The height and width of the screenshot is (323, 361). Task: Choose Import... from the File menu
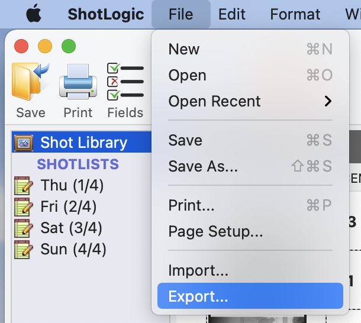coord(250,270)
